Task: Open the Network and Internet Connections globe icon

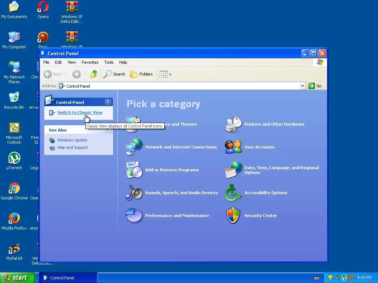Action: click(134, 147)
